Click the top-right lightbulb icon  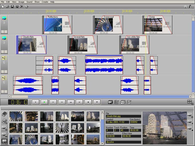coord(185,6)
